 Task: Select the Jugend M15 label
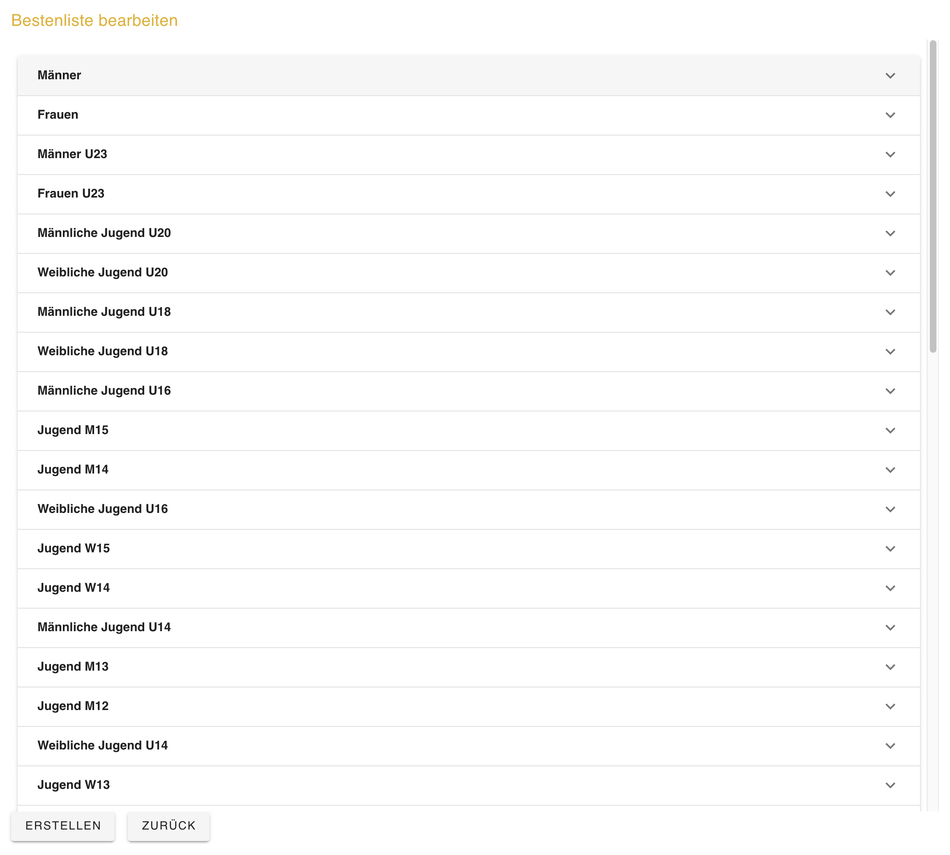73,430
